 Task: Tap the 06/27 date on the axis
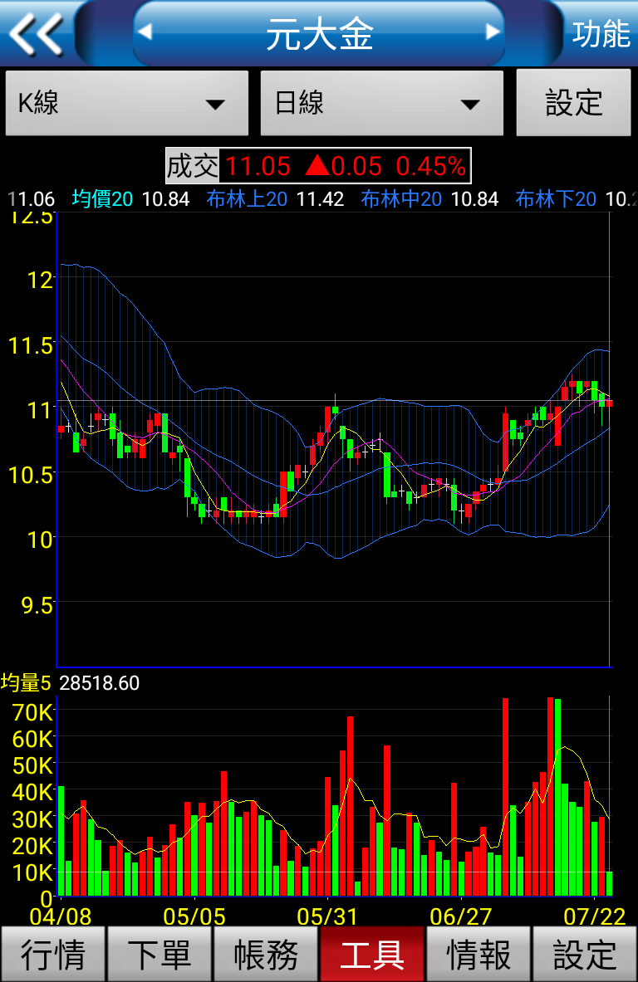pos(460,917)
